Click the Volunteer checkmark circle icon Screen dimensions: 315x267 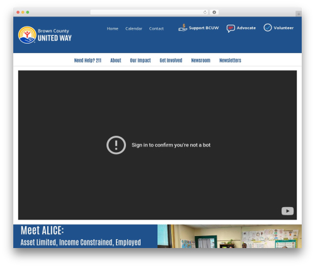click(x=268, y=28)
